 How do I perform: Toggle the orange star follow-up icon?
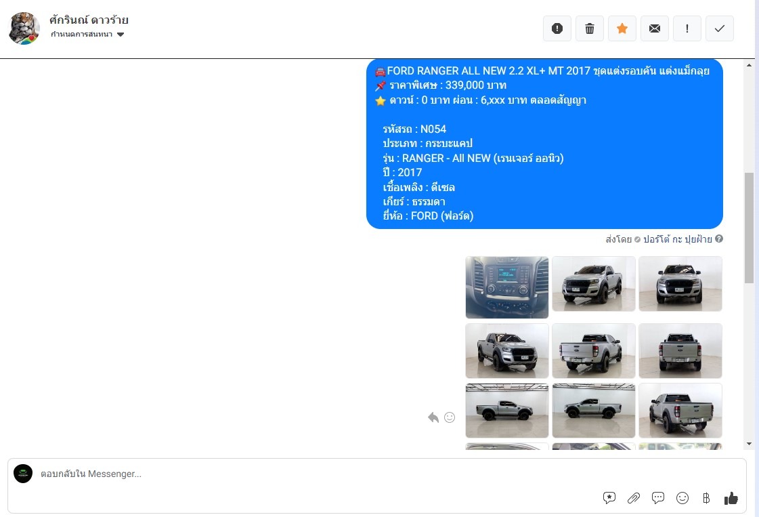point(622,28)
